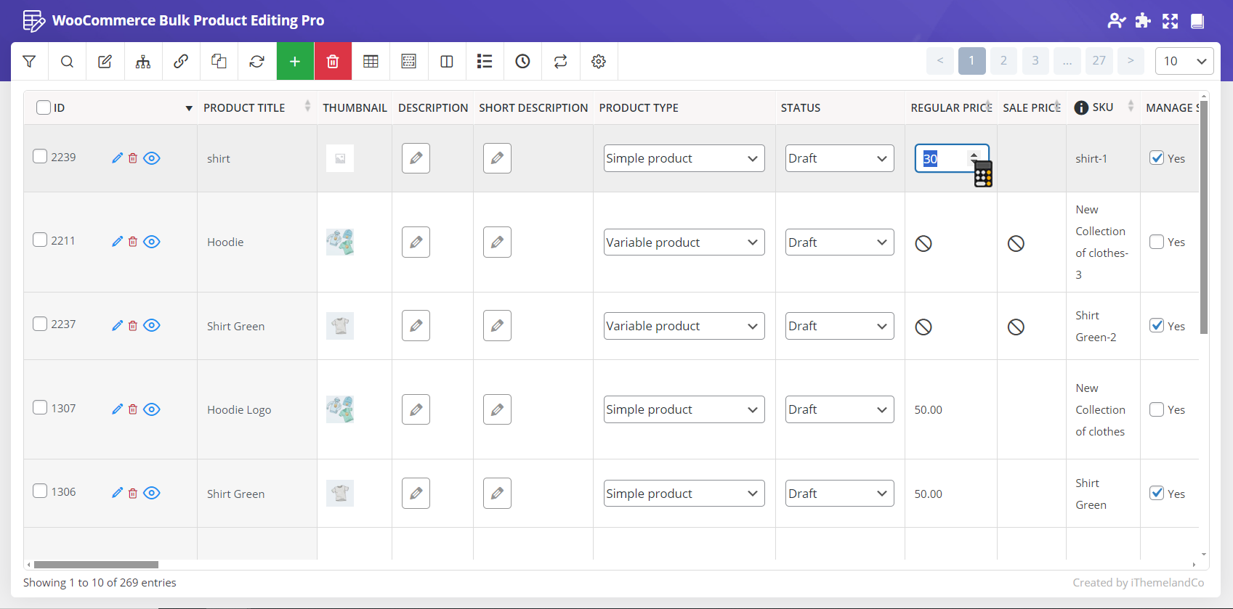Open product type dropdown for Hoodie
The width and height of the screenshot is (1233, 609).
[x=684, y=242]
